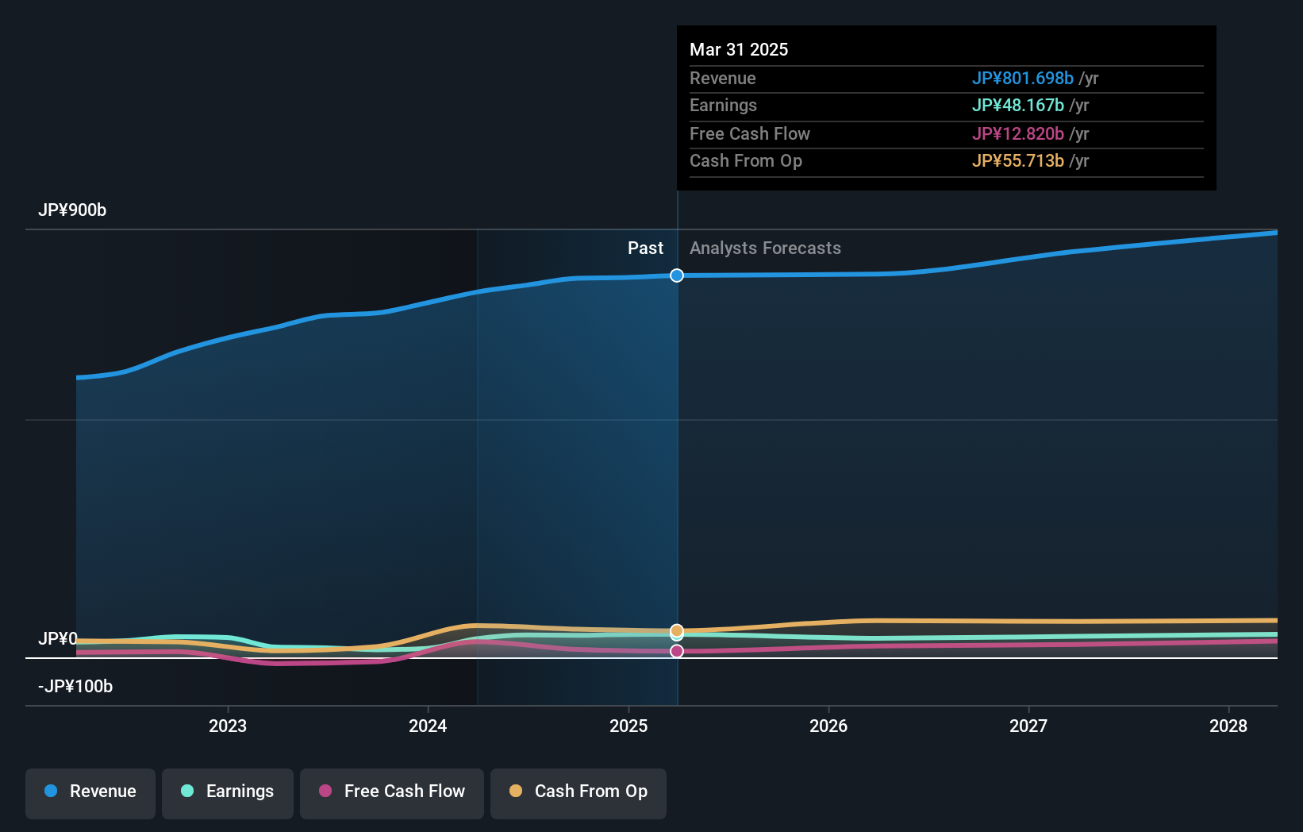Click the JP¥0 y-axis label

pyautogui.click(x=58, y=639)
